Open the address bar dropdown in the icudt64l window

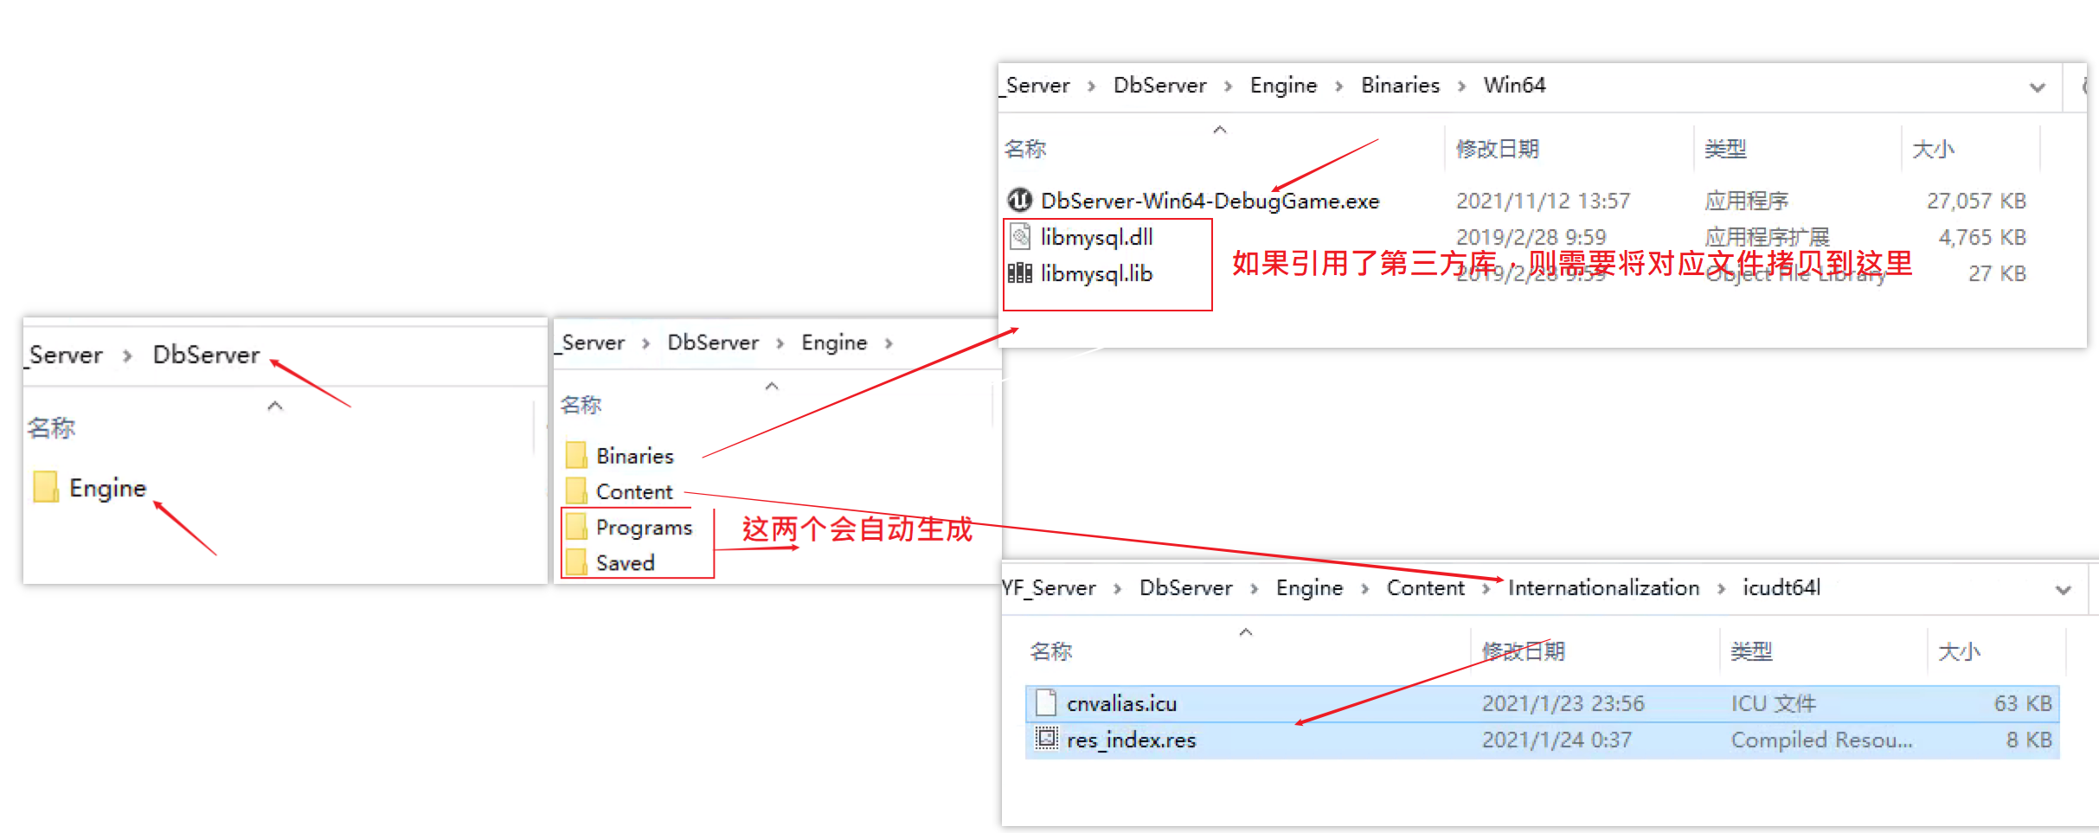(2064, 590)
